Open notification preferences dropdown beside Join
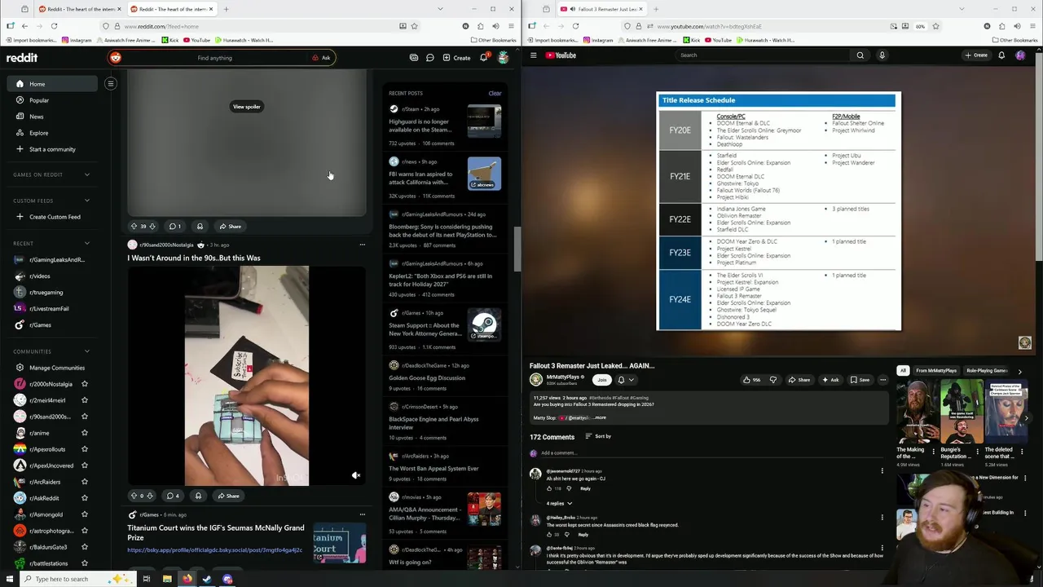This screenshot has width=1043, height=587. 625,380
